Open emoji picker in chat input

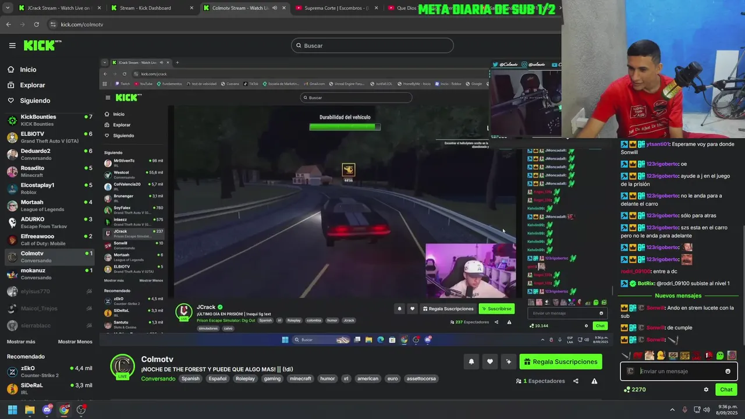click(728, 371)
